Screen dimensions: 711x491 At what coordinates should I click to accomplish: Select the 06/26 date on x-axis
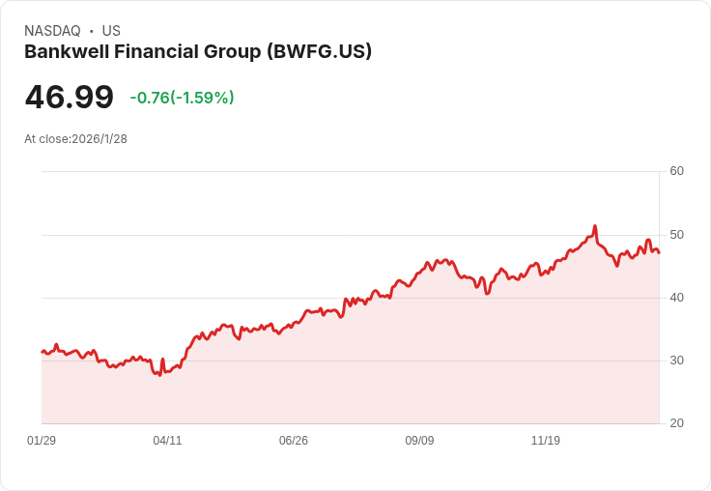pyautogui.click(x=294, y=441)
